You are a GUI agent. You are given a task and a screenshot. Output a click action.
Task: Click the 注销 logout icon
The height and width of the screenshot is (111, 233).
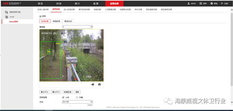point(222,3)
